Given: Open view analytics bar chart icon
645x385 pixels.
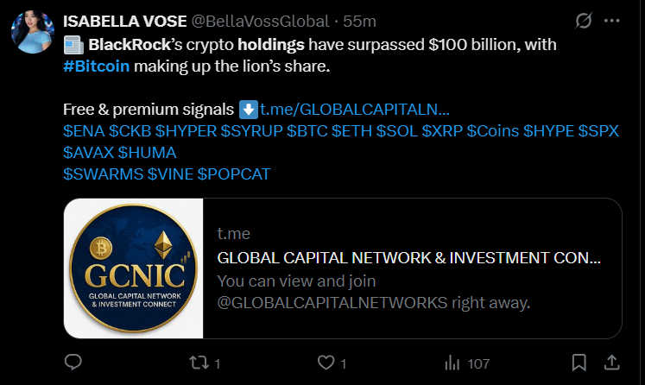Looking at the screenshot, I should [x=452, y=363].
